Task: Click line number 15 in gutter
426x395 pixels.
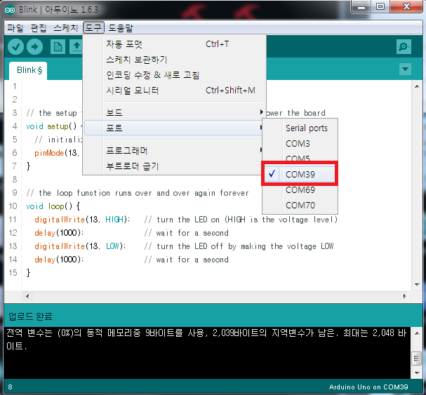Action: (x=13, y=273)
